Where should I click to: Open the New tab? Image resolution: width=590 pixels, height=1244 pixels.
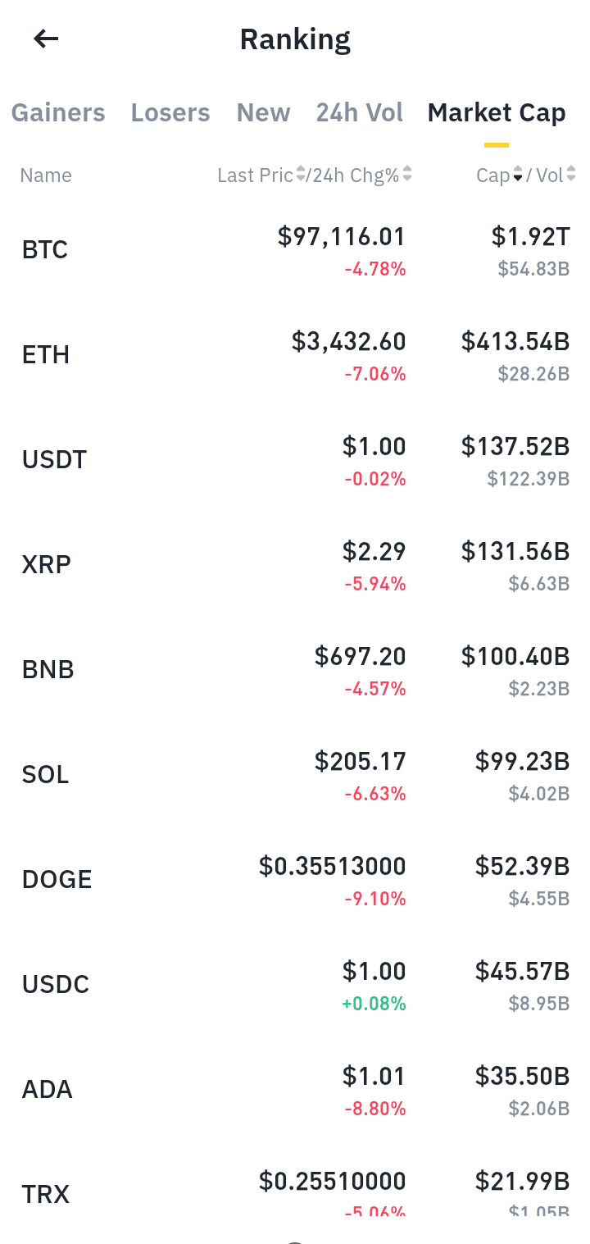click(263, 112)
